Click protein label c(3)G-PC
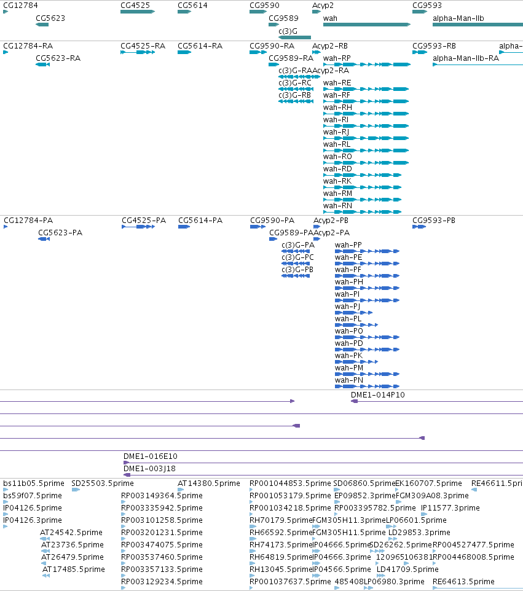 [x=297, y=257]
